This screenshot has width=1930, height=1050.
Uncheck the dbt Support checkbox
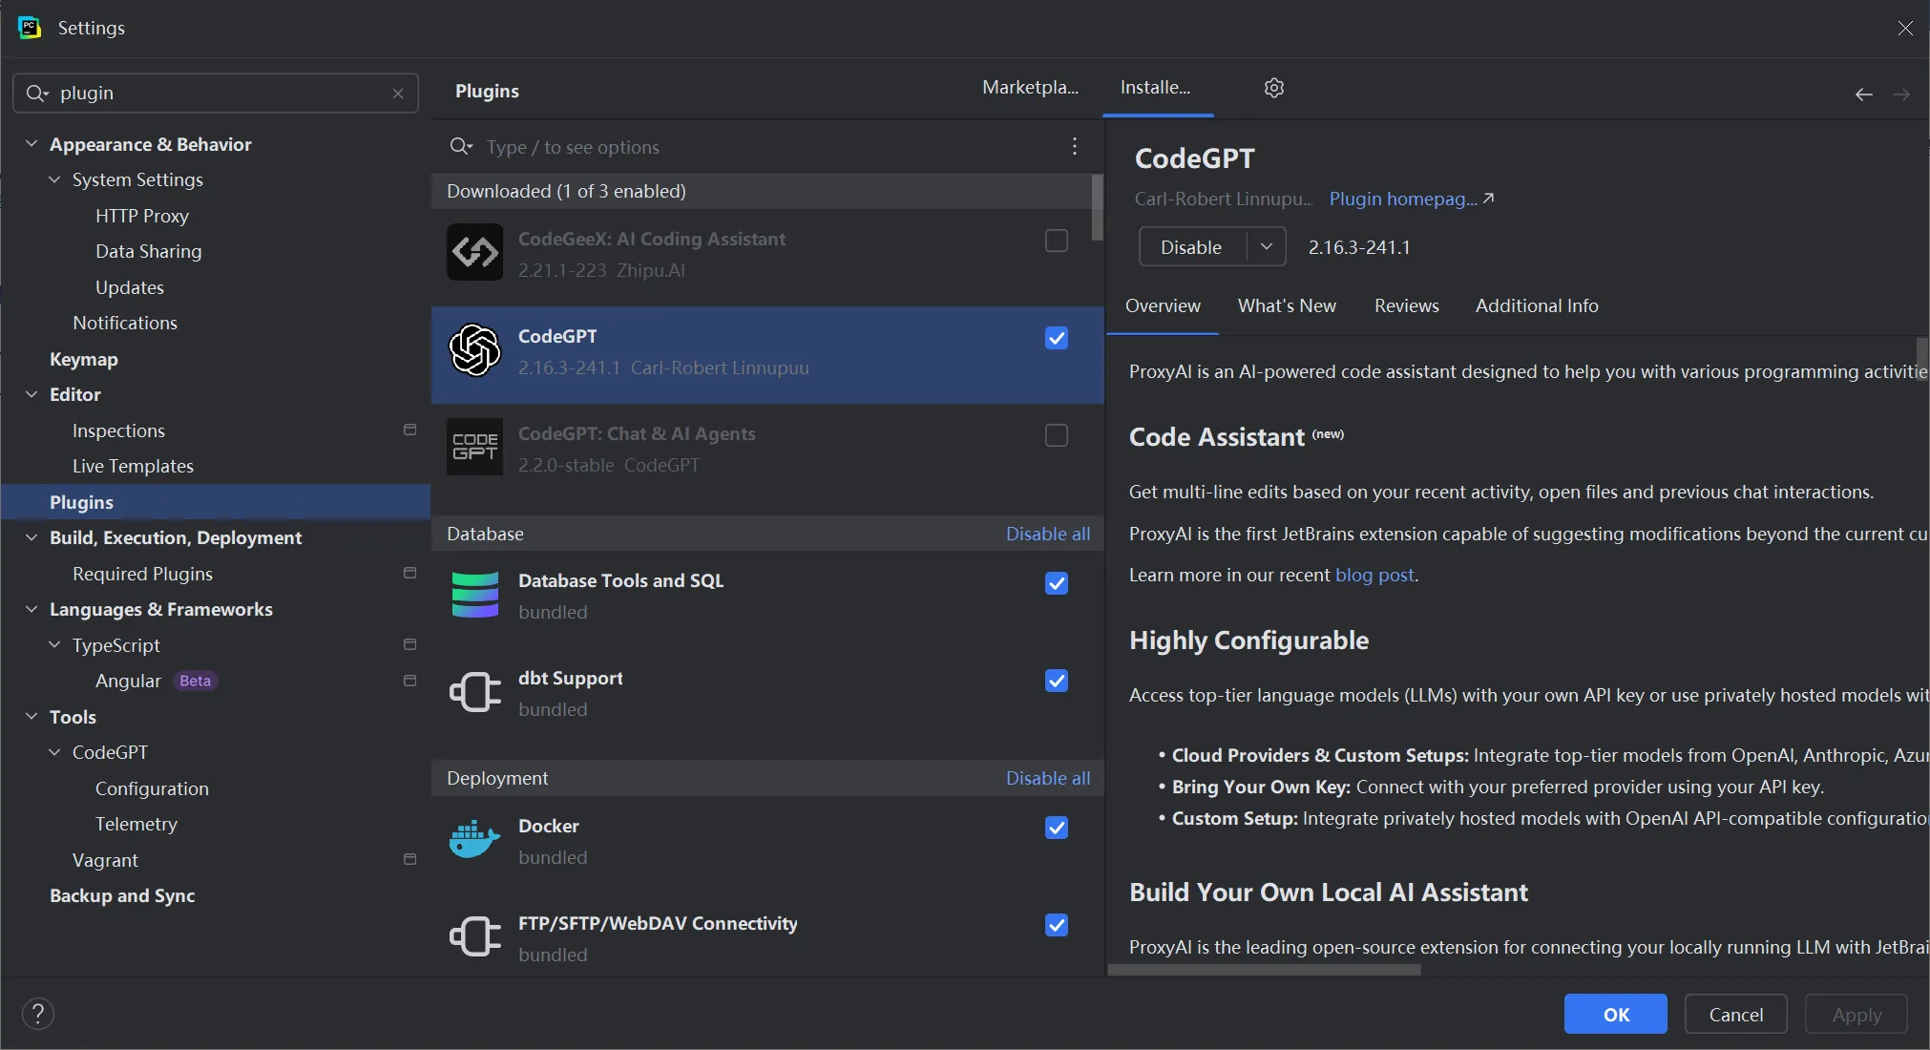coord(1057,681)
